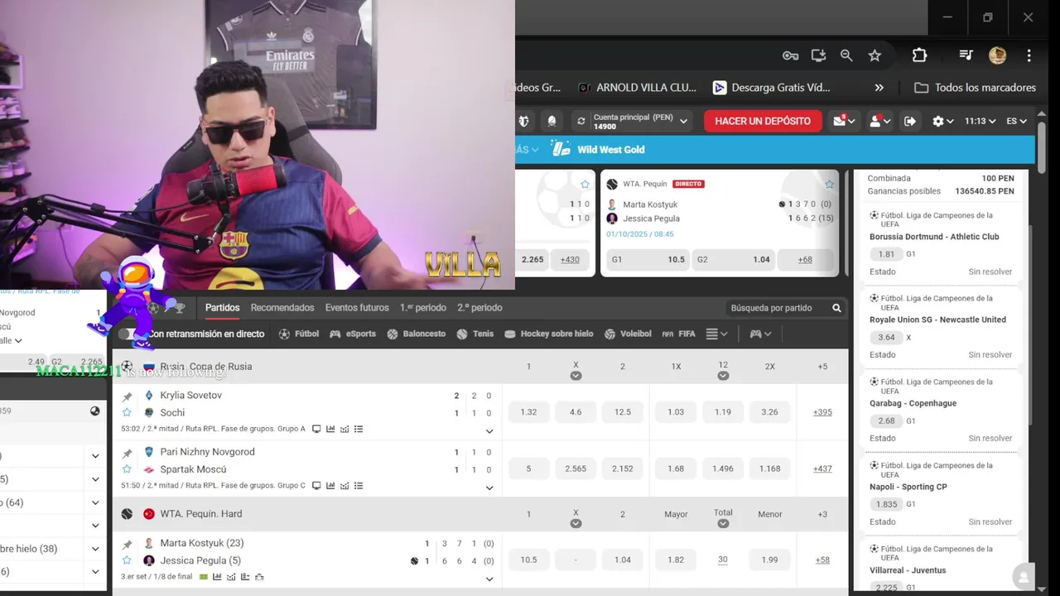Pin the Marta Kostyuk match
Screen dimensions: 1060x596
[x=127, y=545]
